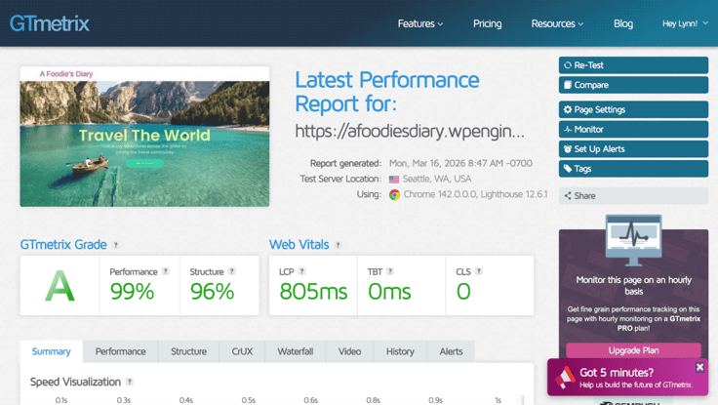Click the Chrome browser icon
This screenshot has height=405, width=718.
(394, 195)
